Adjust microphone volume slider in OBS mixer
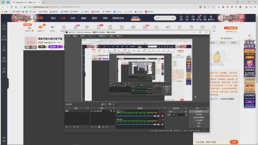 136,116
